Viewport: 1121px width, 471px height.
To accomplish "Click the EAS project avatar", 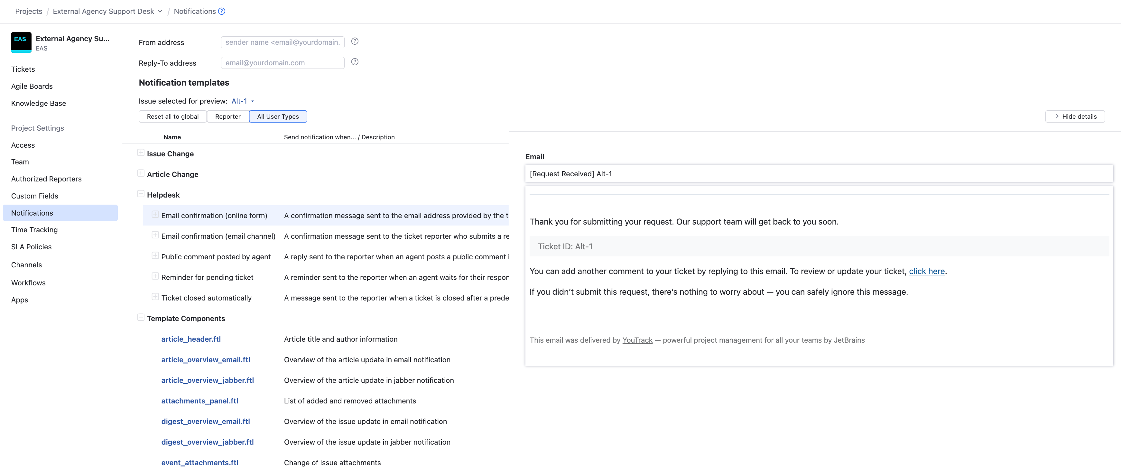I will (21, 42).
